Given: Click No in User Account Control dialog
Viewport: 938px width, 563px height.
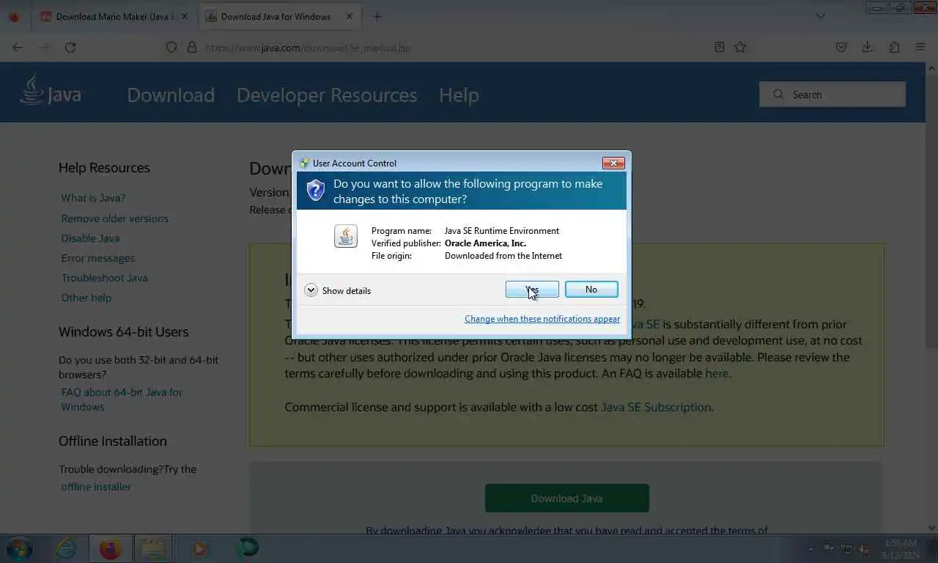Looking at the screenshot, I should (591, 290).
